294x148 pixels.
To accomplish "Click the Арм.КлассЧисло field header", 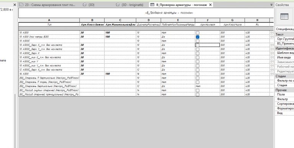I will click(x=232, y=24).
